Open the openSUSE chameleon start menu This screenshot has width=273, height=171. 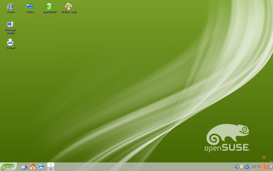[x=9, y=167]
